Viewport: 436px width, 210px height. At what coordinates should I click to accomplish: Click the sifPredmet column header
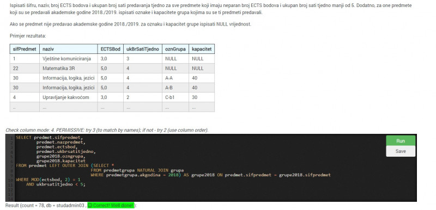tap(25, 49)
